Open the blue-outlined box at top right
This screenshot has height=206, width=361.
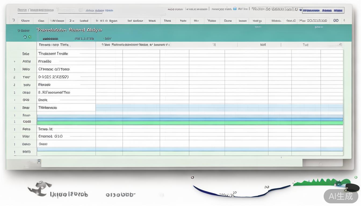pyautogui.click(x=323, y=10)
